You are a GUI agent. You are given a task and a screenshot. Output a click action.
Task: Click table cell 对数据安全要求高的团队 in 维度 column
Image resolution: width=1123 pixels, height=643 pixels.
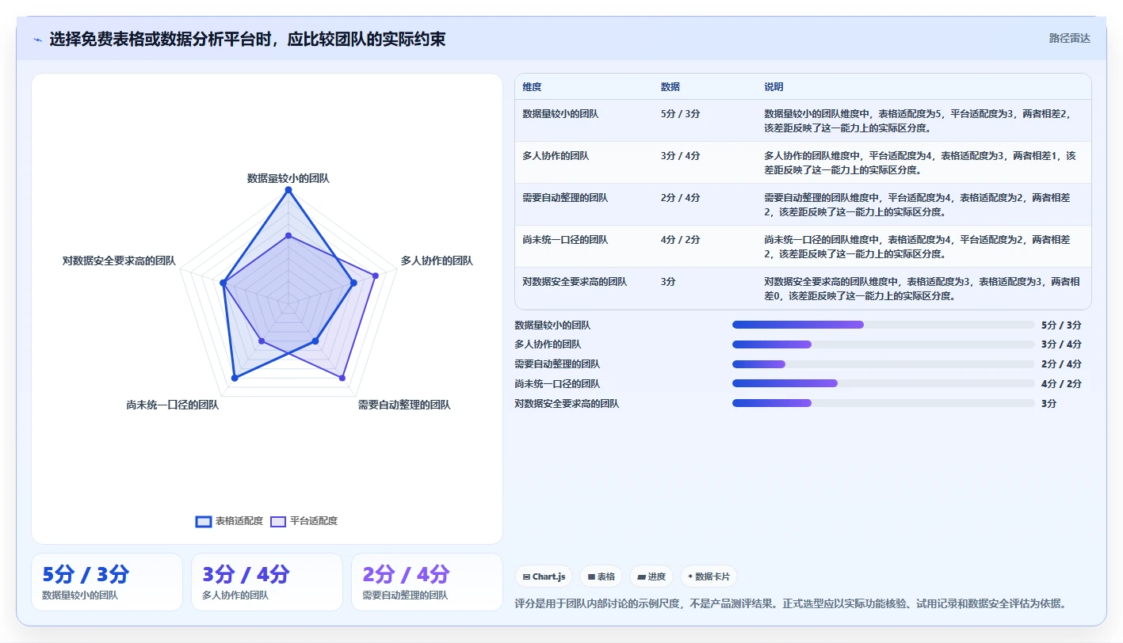[x=575, y=281]
